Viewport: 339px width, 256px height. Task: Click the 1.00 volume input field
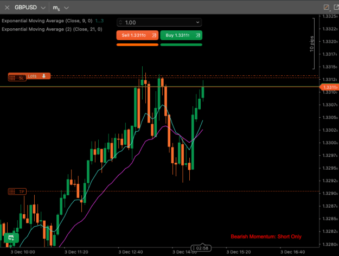pyautogui.click(x=159, y=22)
